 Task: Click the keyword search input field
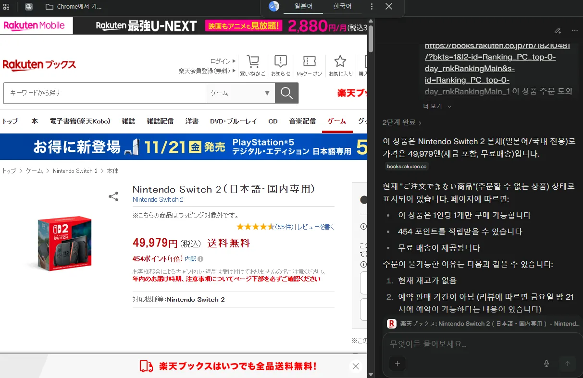(104, 93)
